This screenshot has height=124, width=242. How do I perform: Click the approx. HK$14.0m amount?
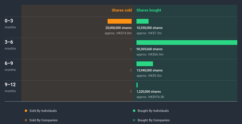coord(118,33)
